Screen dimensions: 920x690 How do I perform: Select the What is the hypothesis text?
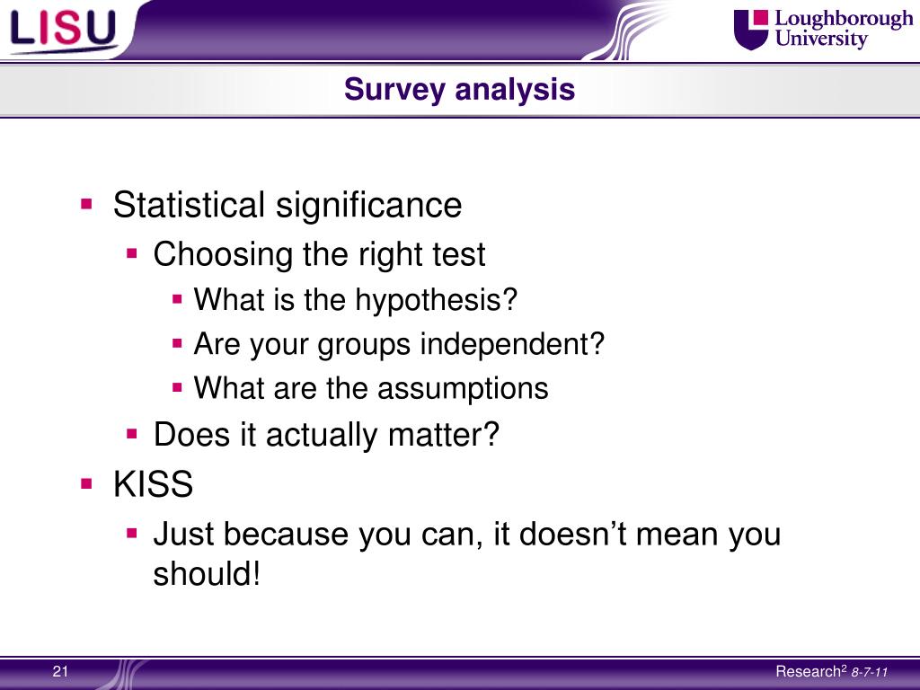tap(356, 300)
